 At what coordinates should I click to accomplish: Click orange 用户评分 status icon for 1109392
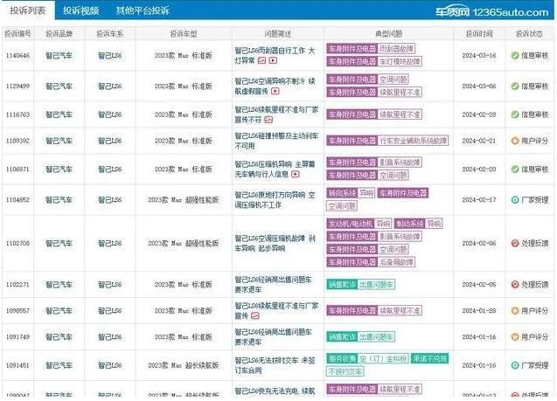pos(515,141)
